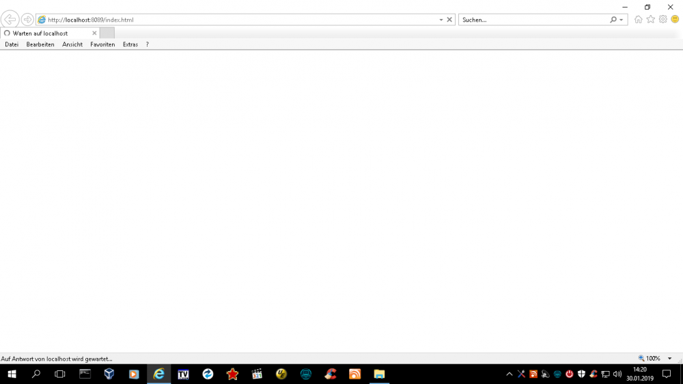683x384 pixels.
Task: Open the network status tray icon
Action: coord(605,374)
